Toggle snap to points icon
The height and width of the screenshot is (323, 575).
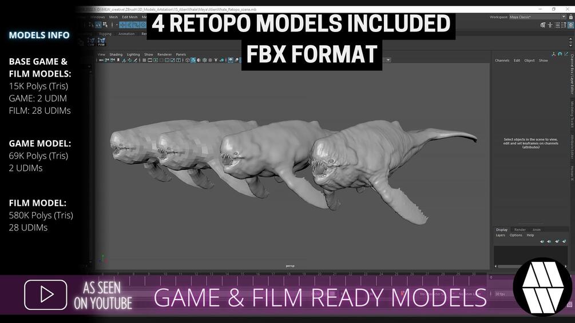(136, 25)
